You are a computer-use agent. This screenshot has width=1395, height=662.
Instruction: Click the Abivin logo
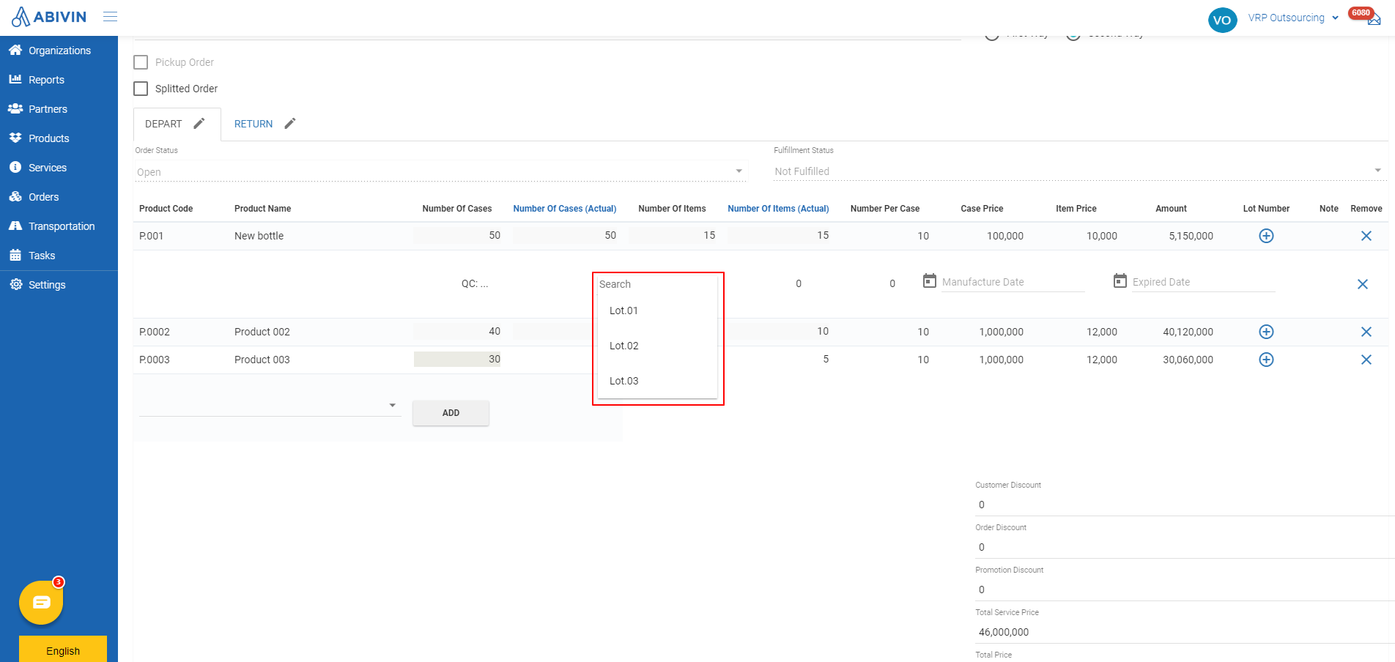(49, 17)
